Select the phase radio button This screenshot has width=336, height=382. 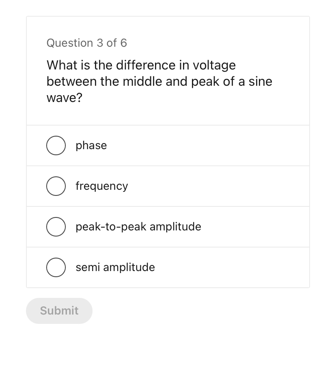click(x=56, y=145)
